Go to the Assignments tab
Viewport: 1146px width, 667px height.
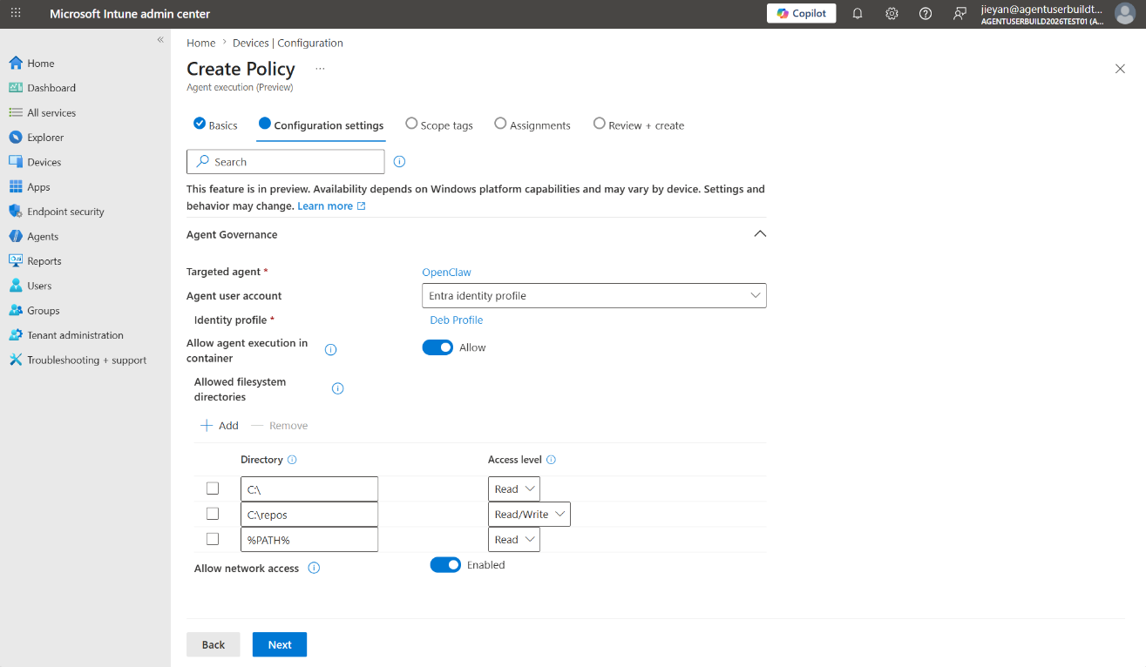(x=532, y=125)
